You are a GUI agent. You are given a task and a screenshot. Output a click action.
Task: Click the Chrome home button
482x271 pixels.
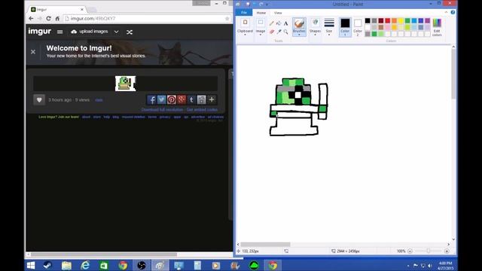point(57,18)
